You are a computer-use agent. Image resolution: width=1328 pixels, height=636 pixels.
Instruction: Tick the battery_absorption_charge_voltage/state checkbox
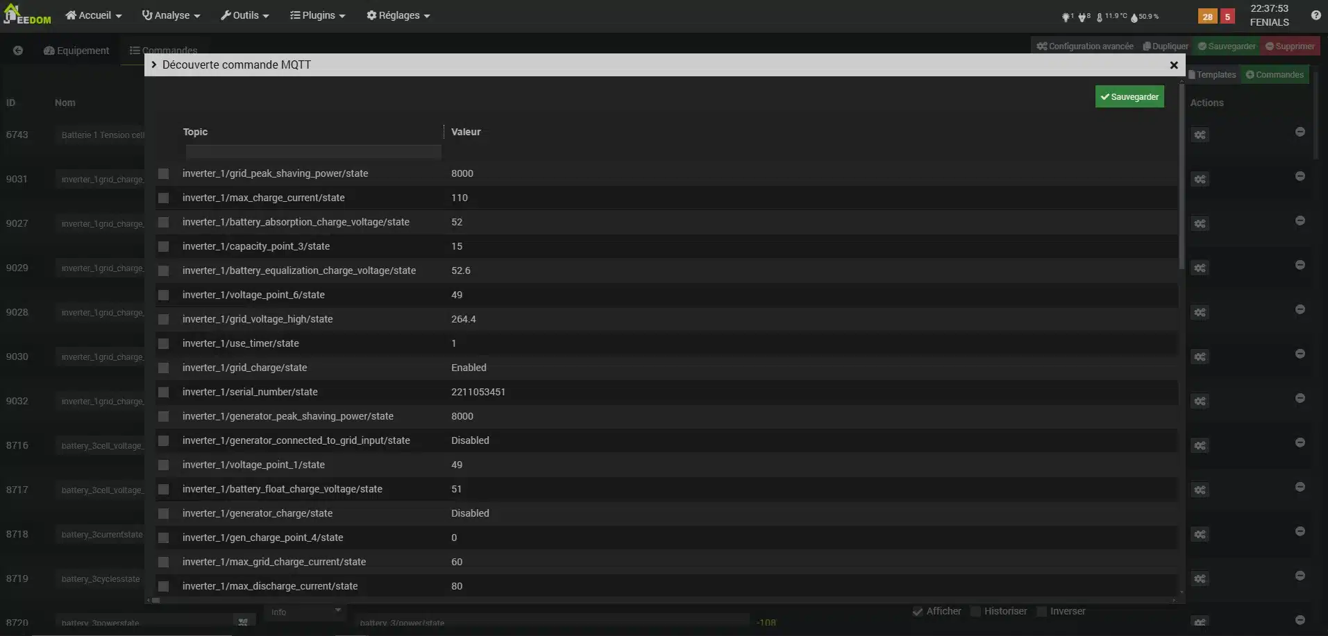click(163, 222)
